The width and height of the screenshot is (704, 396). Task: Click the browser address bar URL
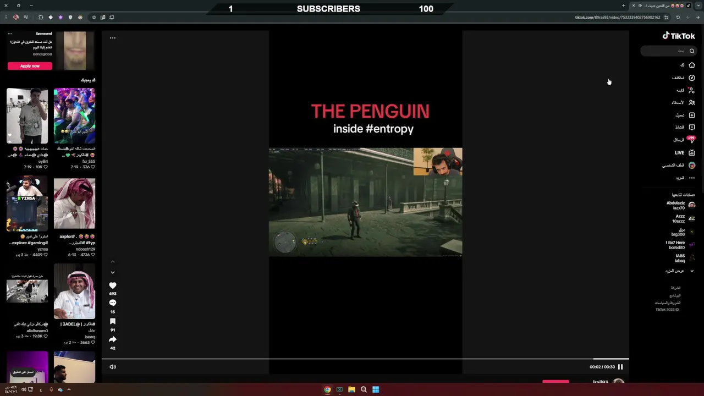pos(617,18)
